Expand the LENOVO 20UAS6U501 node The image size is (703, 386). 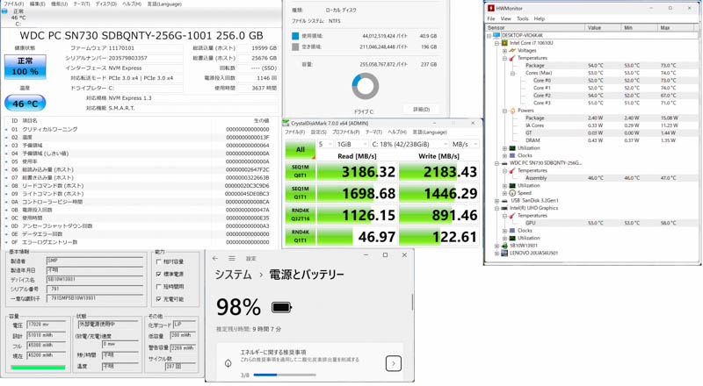496,254
